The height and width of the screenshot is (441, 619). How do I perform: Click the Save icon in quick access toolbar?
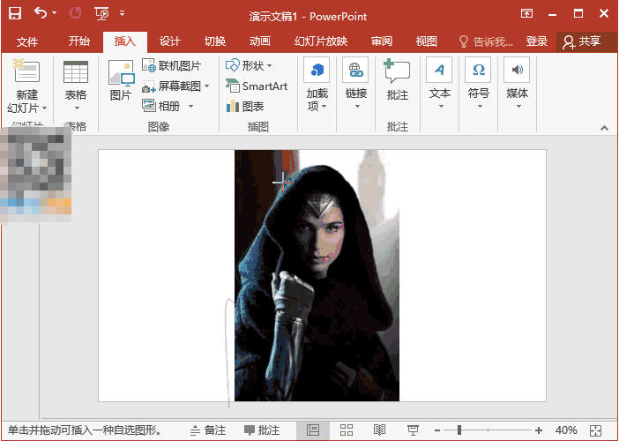pyautogui.click(x=15, y=13)
